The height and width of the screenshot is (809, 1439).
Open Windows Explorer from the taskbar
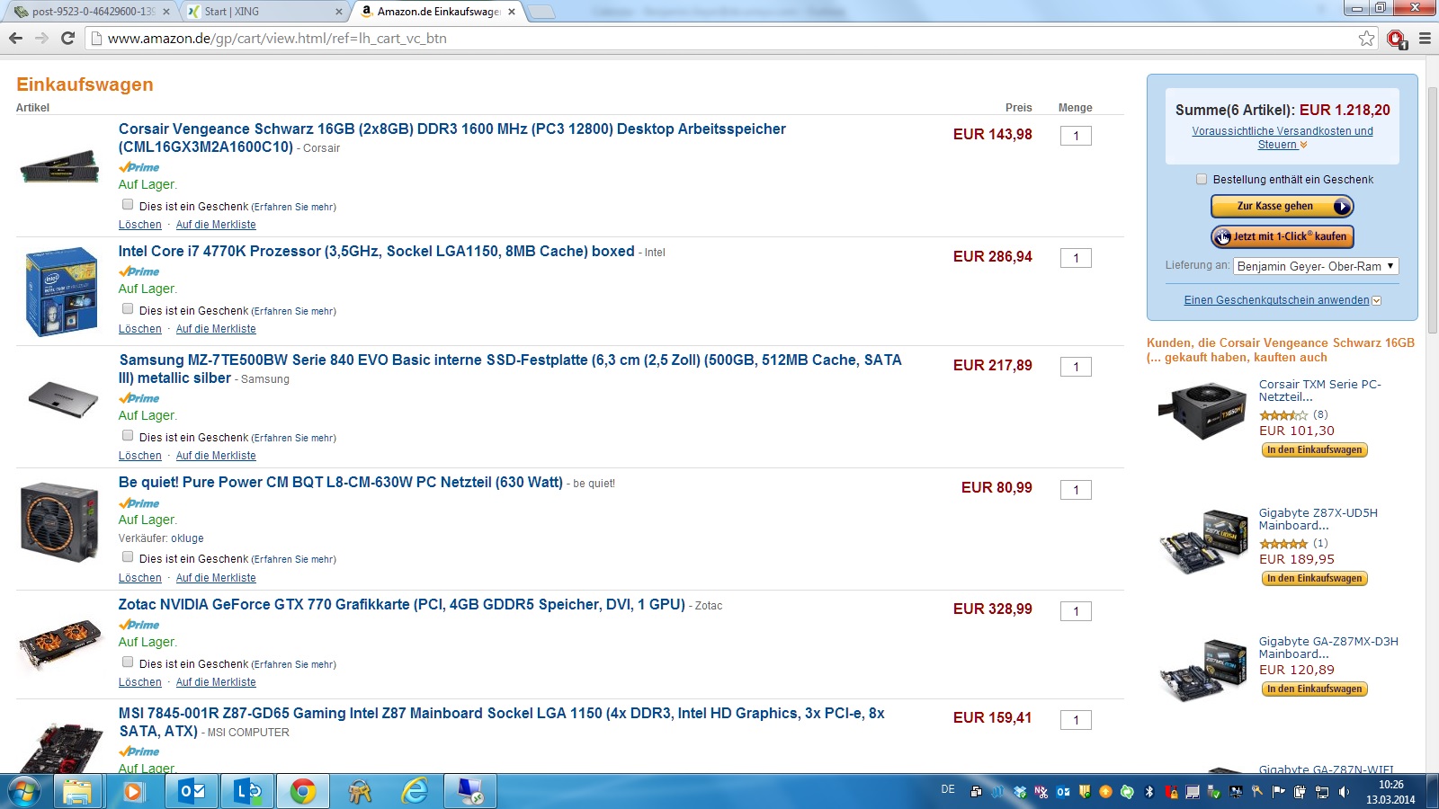click(x=77, y=792)
